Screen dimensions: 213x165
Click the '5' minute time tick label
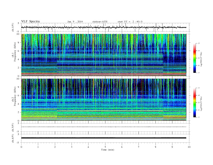105,147
